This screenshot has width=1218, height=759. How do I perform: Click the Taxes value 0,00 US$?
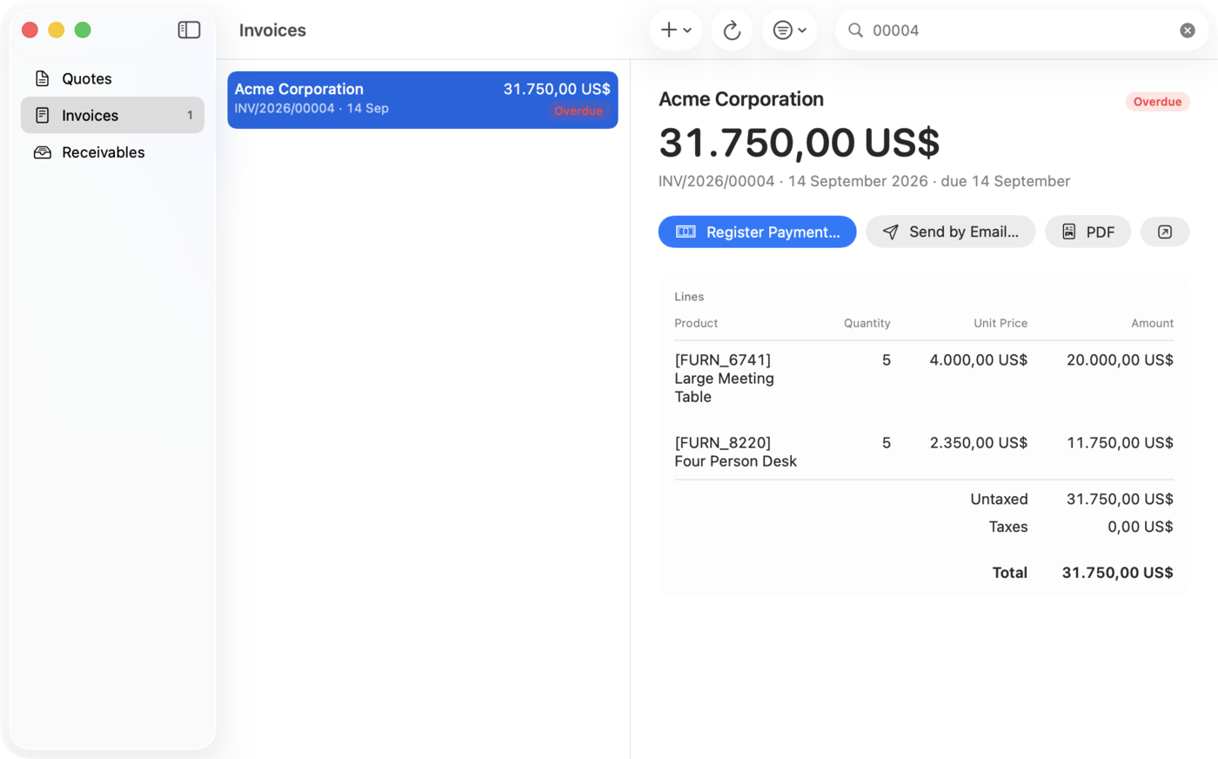(x=1140, y=527)
